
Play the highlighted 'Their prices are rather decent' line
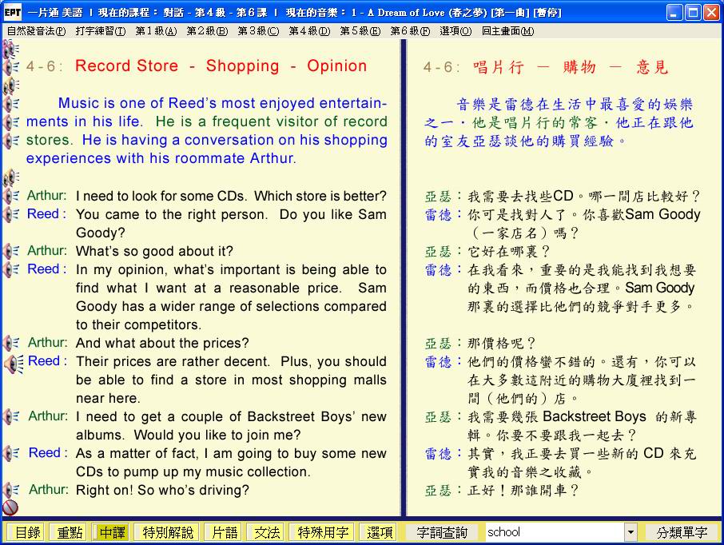click(13, 363)
